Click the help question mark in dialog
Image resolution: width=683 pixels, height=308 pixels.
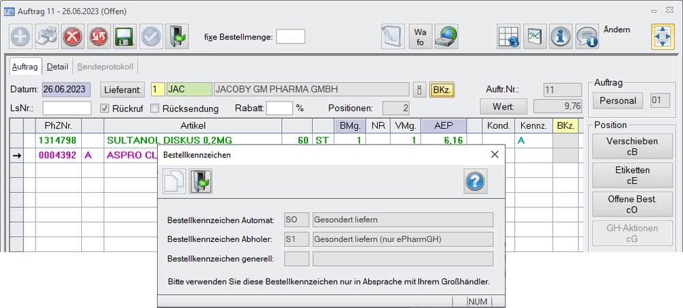click(x=477, y=182)
